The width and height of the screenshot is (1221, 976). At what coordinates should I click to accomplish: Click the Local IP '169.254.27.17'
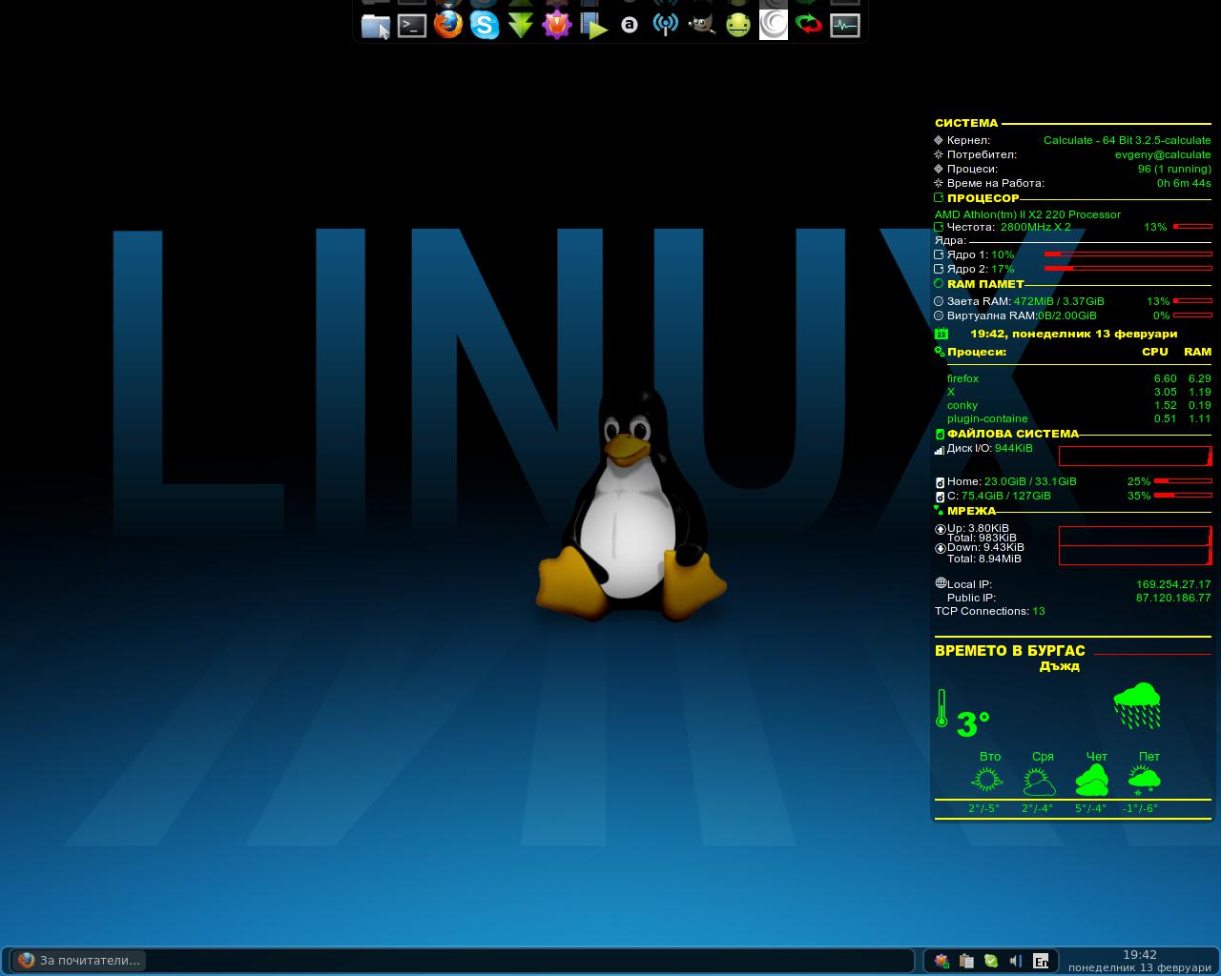[x=1172, y=584]
